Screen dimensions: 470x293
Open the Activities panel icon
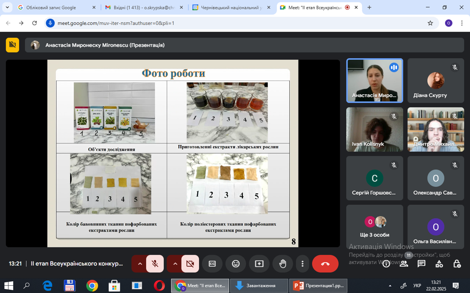pyautogui.click(x=439, y=263)
